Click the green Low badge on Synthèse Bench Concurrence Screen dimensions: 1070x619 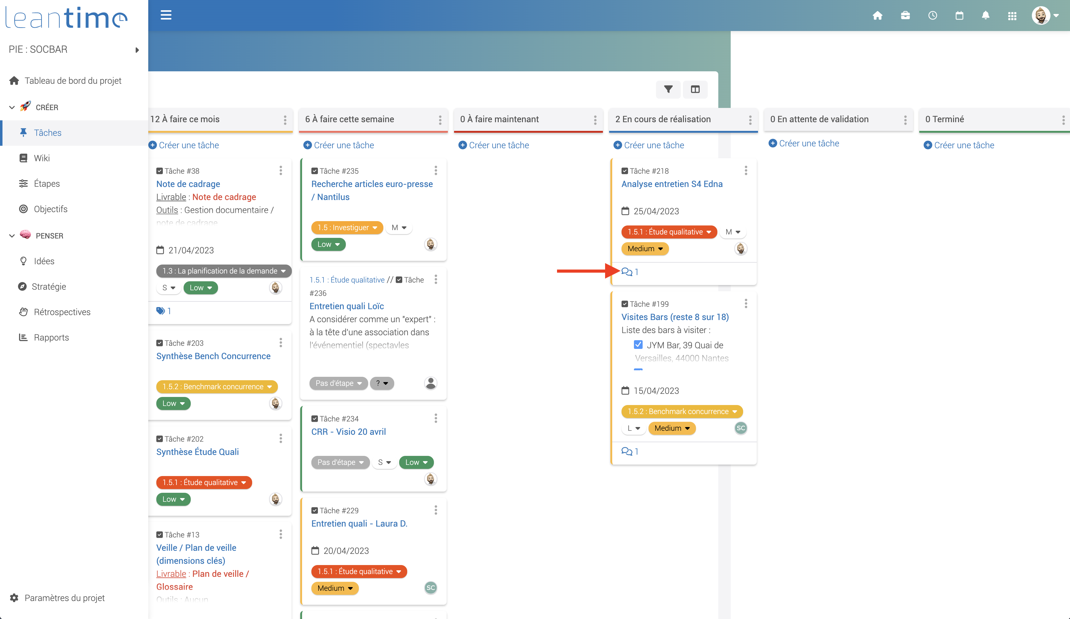pyautogui.click(x=173, y=403)
